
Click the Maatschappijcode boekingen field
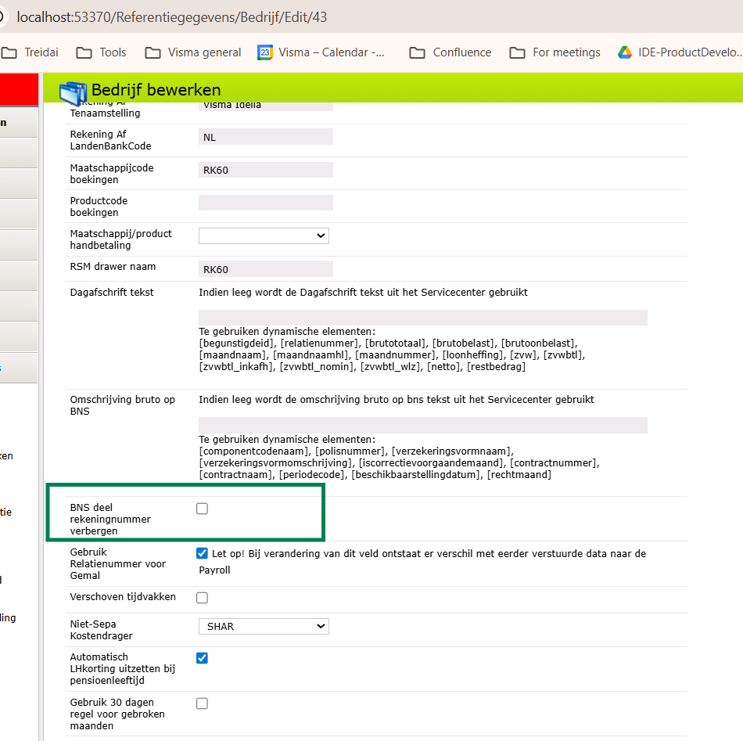click(266, 170)
